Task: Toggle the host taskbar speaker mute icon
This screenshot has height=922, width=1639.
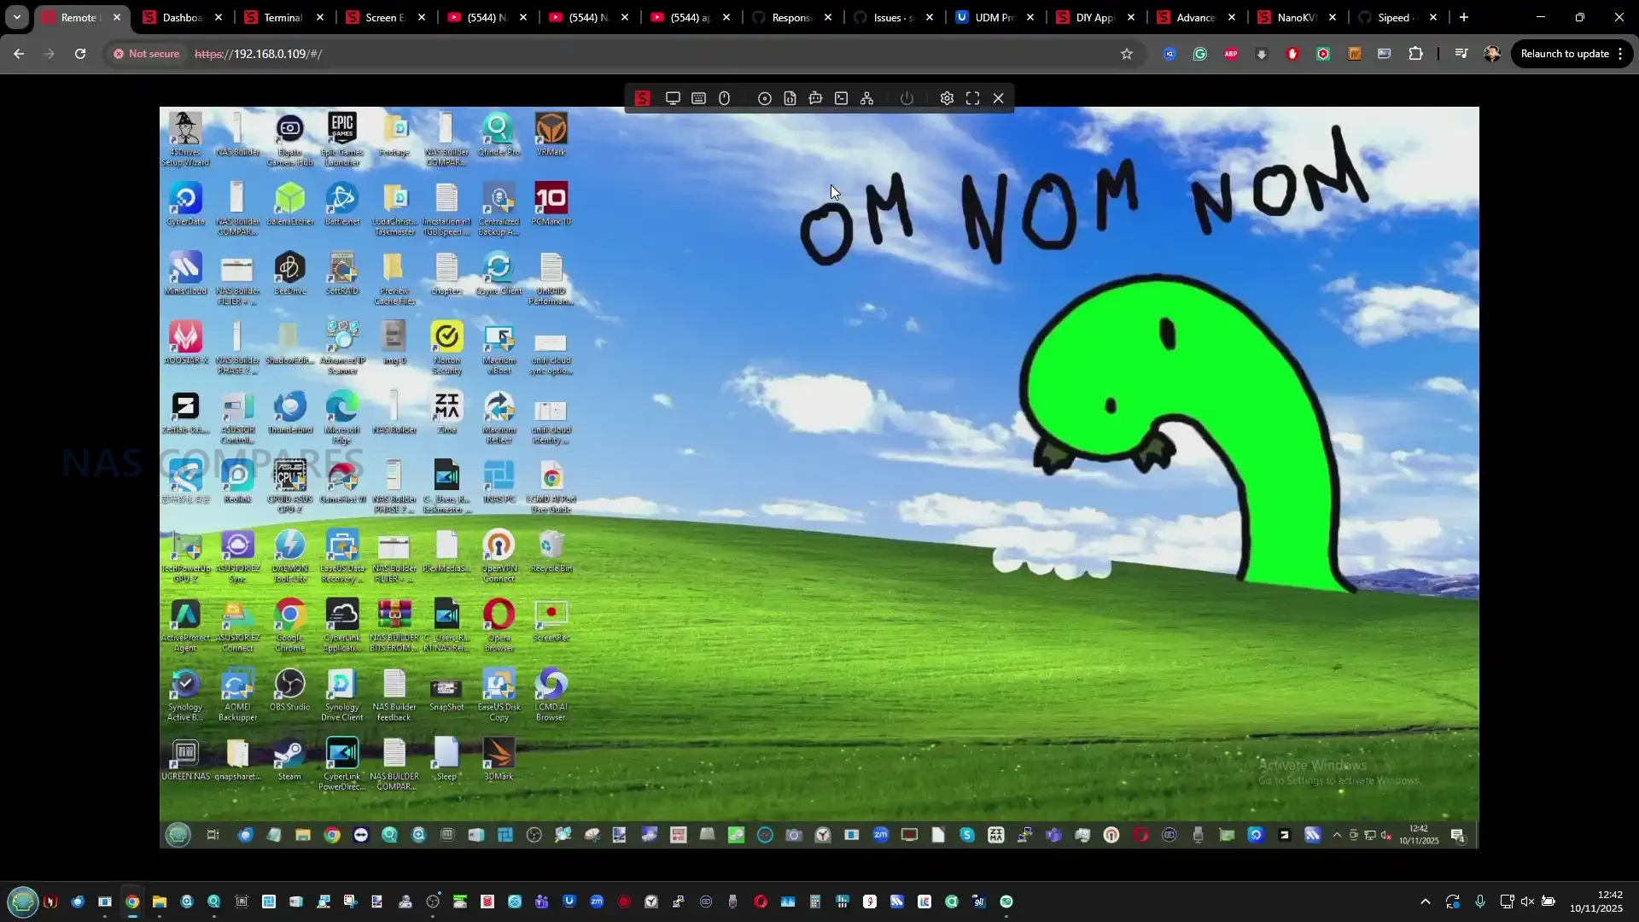Action: tap(1527, 902)
